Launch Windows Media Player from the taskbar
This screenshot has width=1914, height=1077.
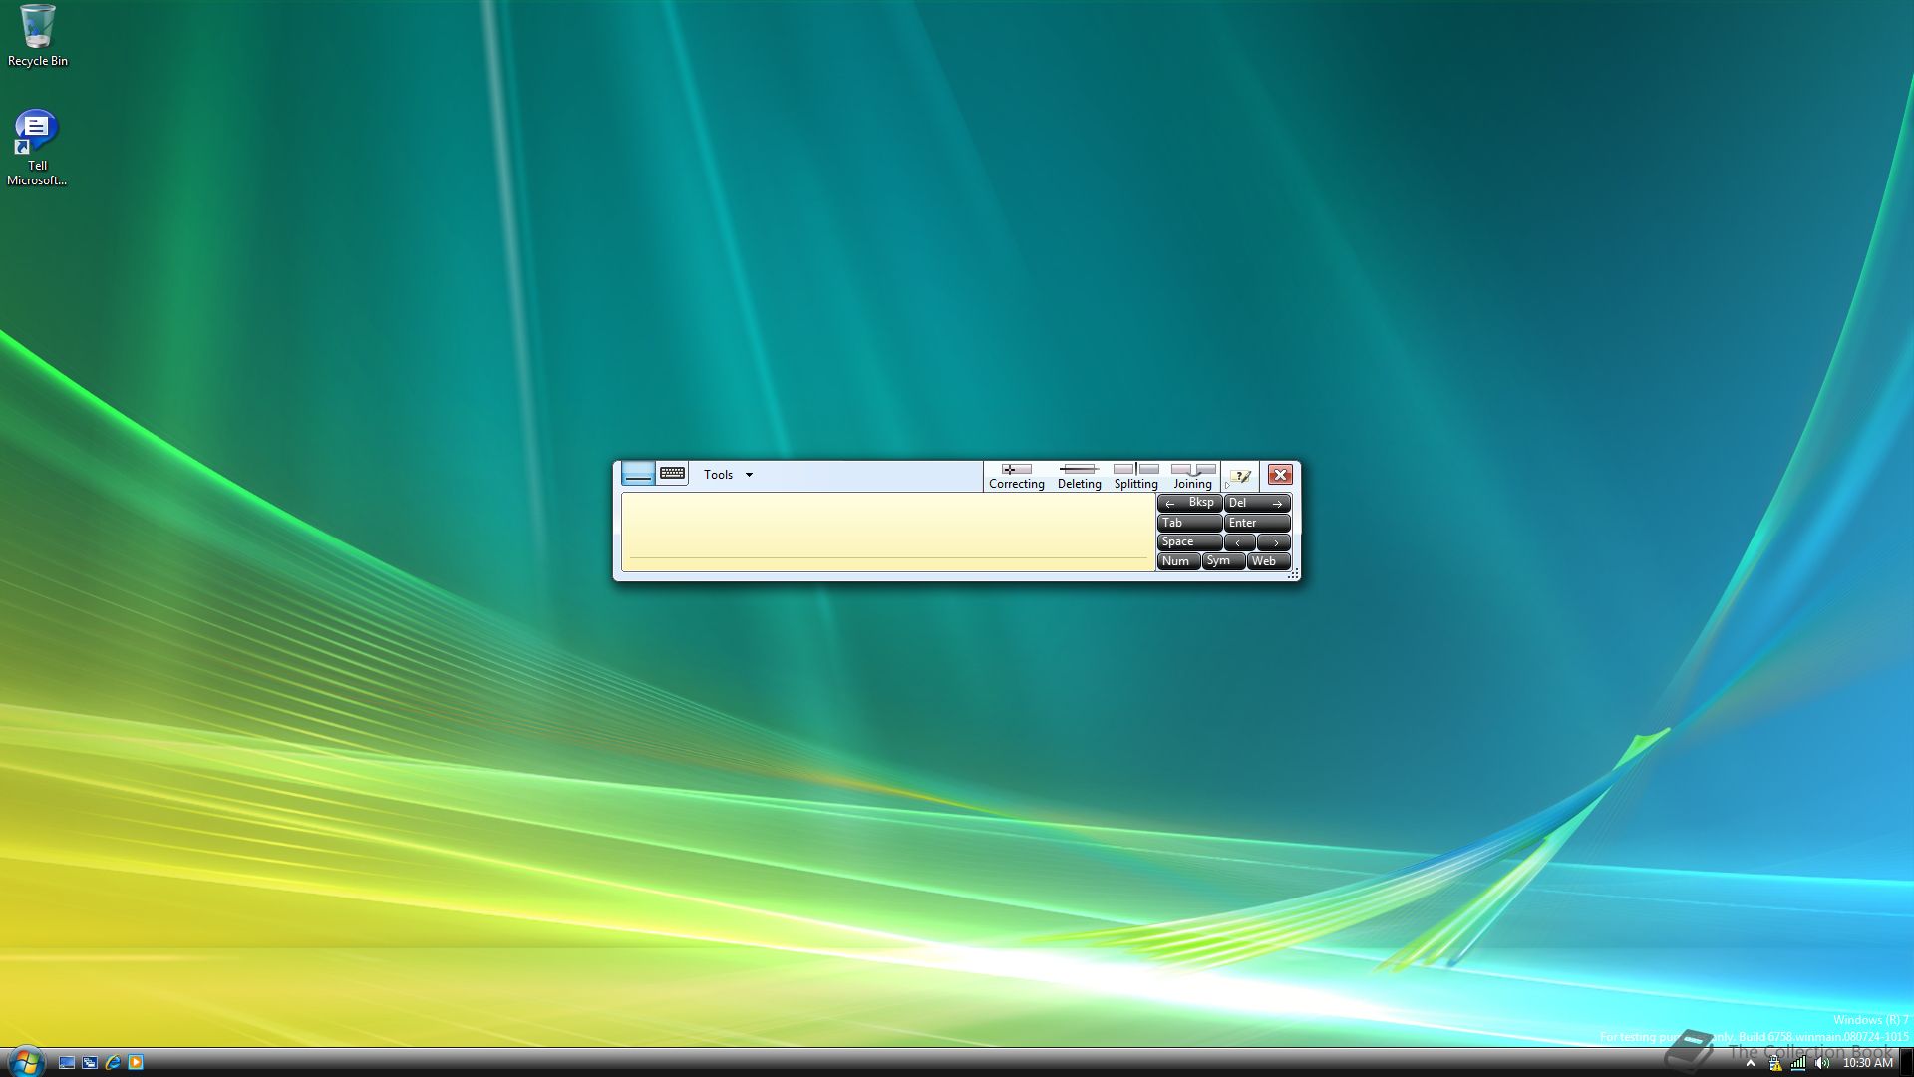136,1062
